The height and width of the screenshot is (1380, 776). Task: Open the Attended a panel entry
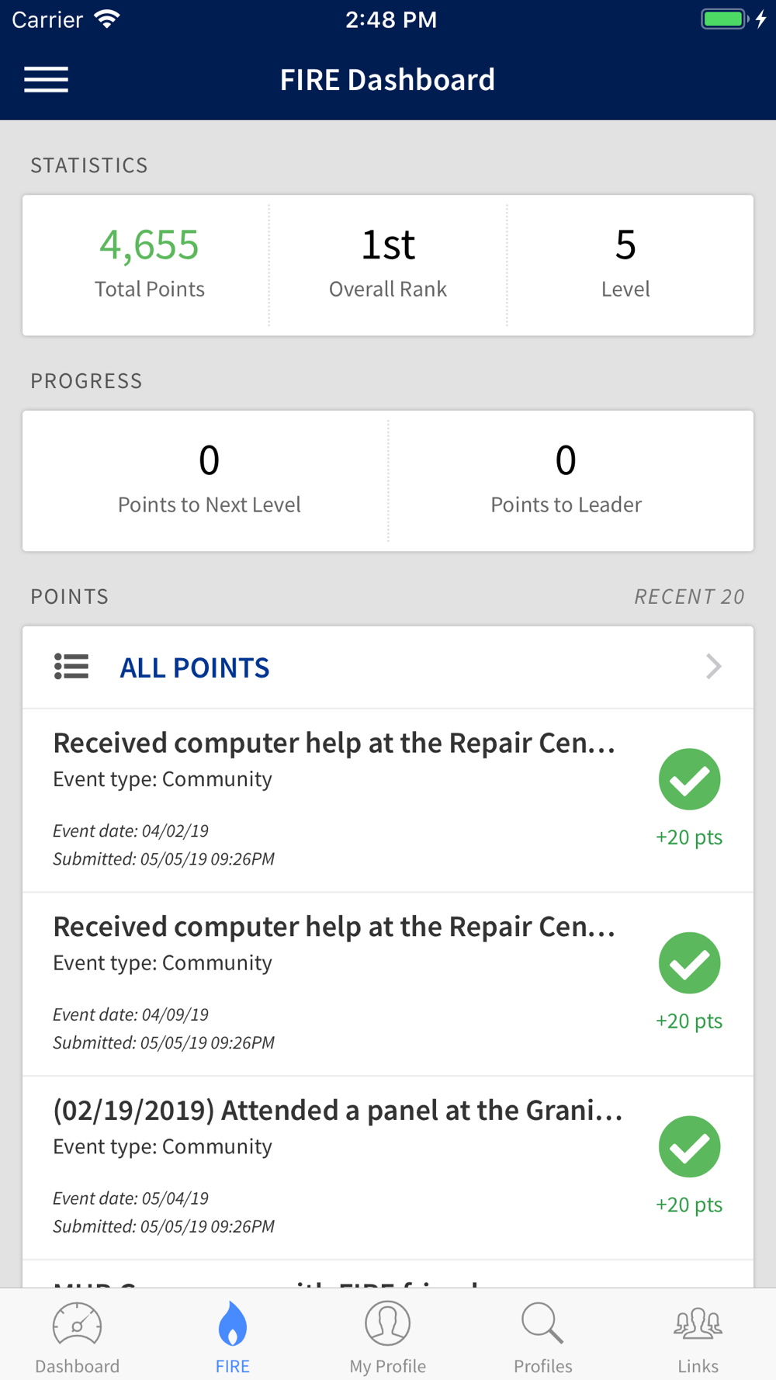(388, 1168)
